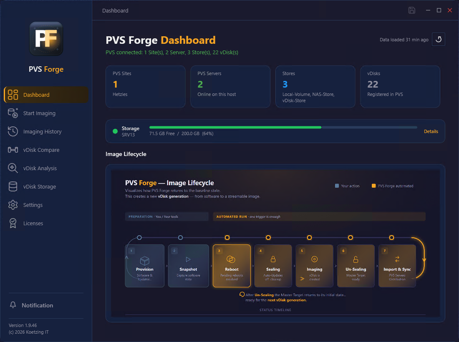
Task: Select the PVS Sites card
Action: pos(146,87)
